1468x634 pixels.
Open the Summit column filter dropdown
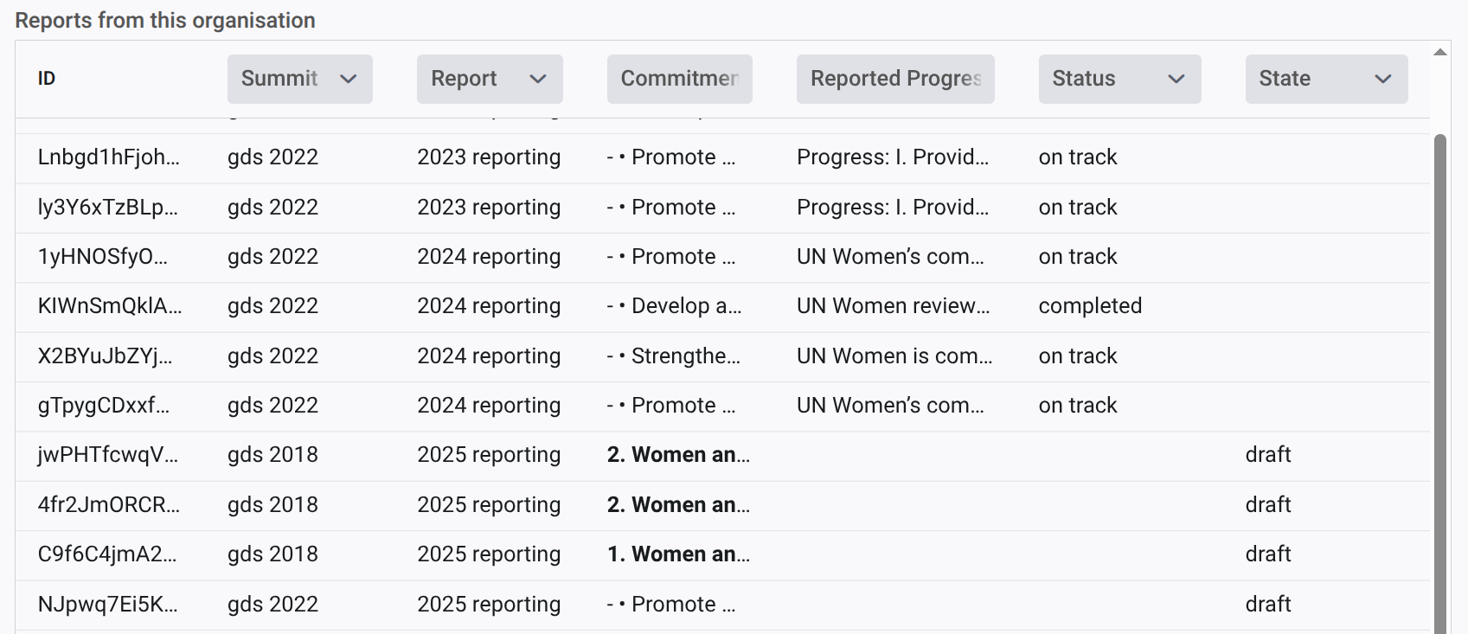tap(299, 79)
